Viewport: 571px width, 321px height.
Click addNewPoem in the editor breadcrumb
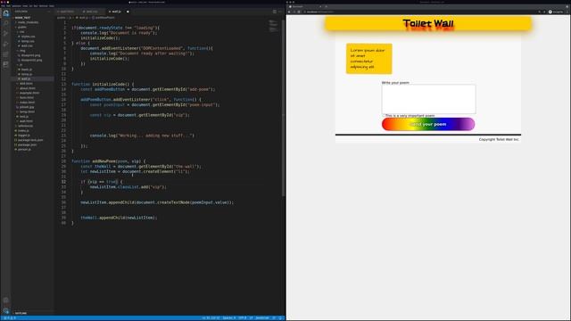click(x=104, y=18)
